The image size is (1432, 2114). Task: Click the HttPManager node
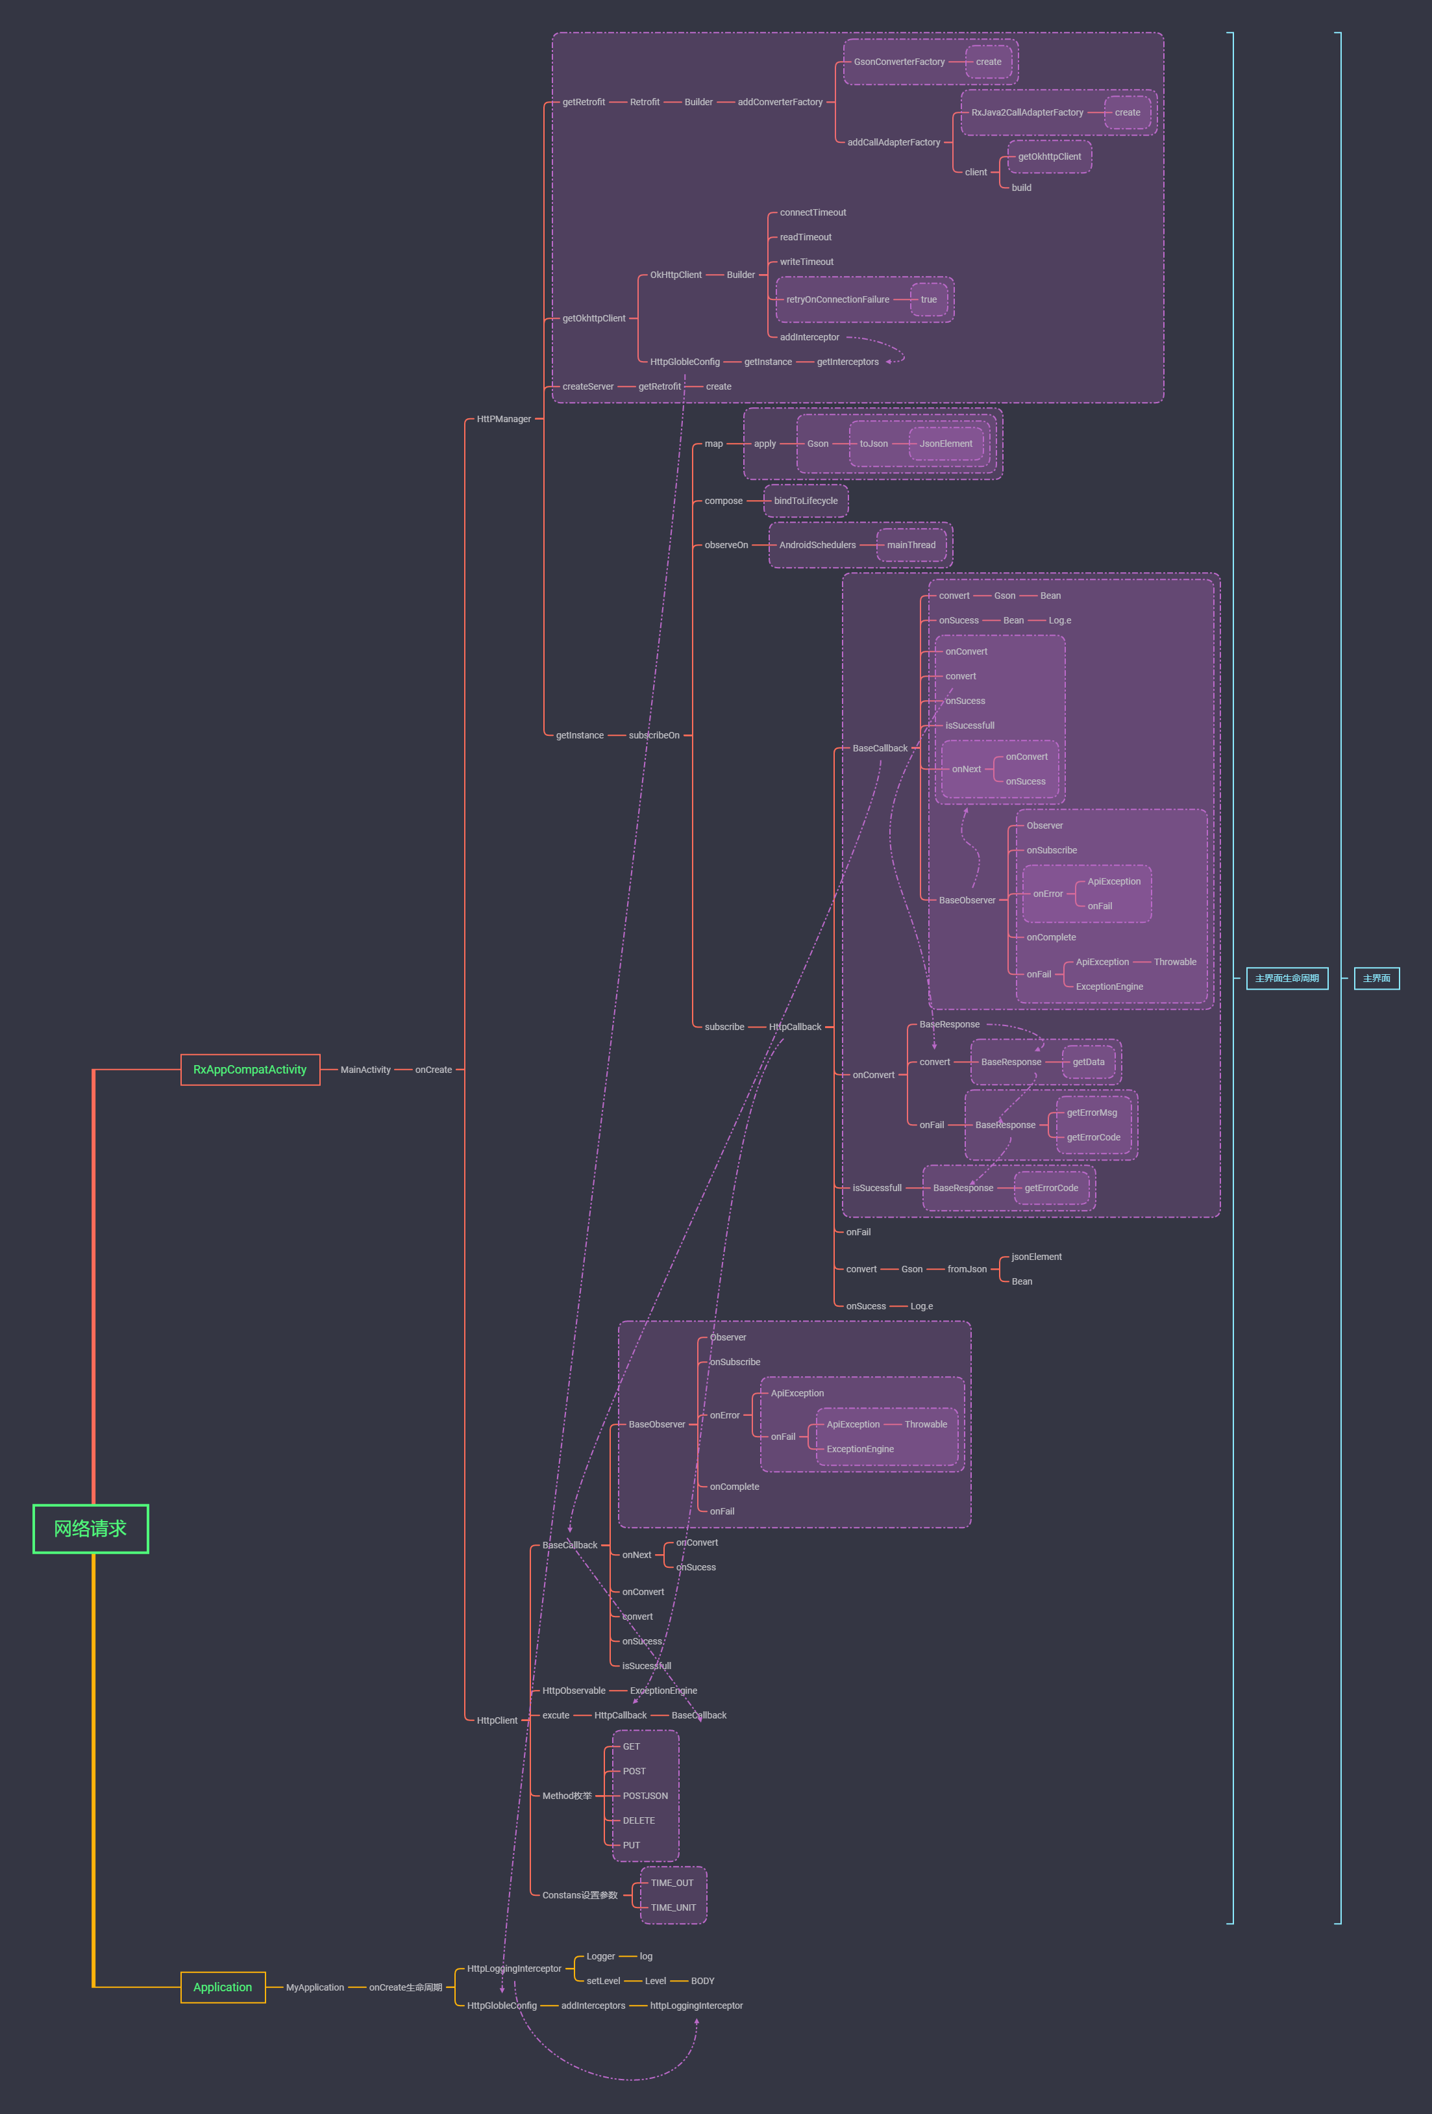pyautogui.click(x=504, y=420)
